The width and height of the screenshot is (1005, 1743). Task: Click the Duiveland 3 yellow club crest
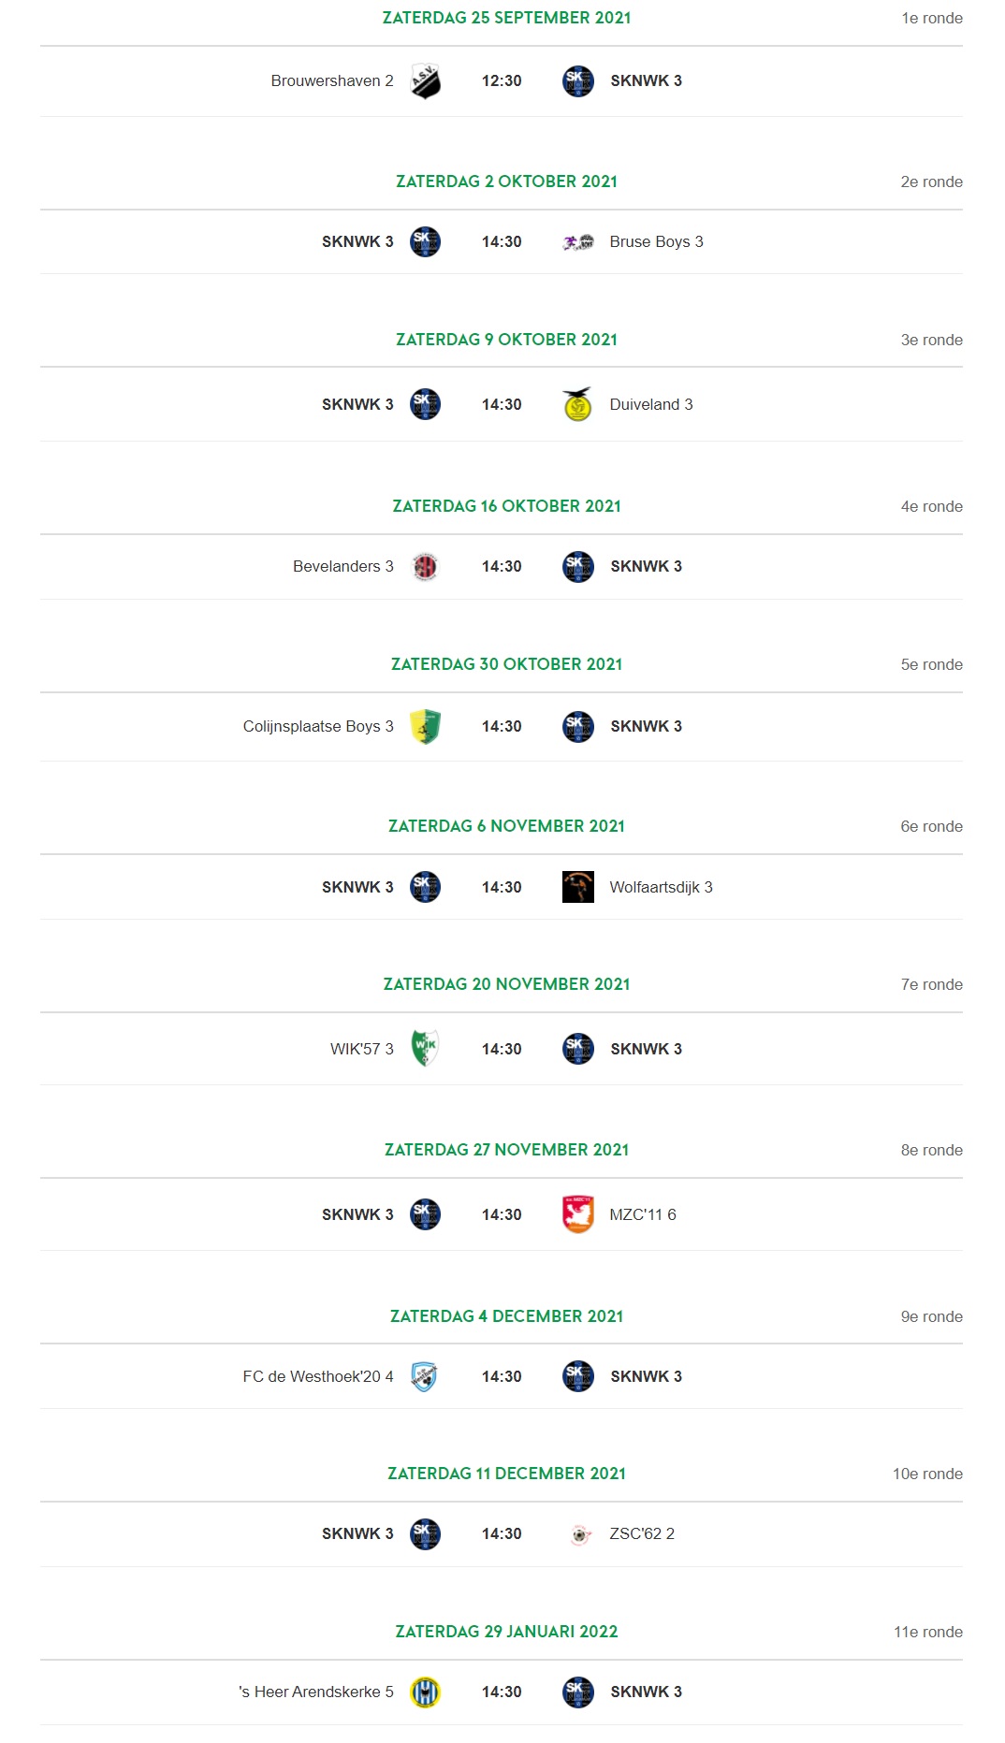tap(578, 404)
